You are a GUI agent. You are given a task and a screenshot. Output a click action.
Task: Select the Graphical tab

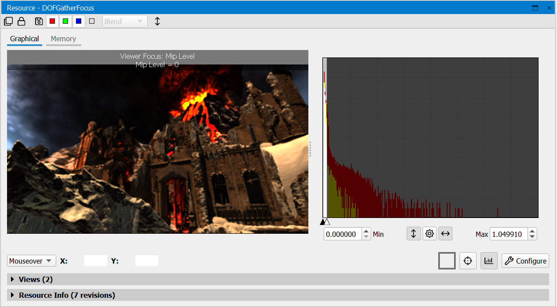click(x=24, y=39)
